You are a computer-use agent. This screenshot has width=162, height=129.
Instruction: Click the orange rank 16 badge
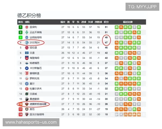[21, 104]
